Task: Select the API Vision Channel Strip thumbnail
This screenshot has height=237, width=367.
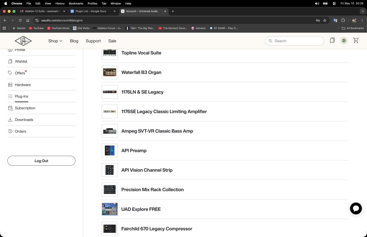Action: [x=110, y=170]
